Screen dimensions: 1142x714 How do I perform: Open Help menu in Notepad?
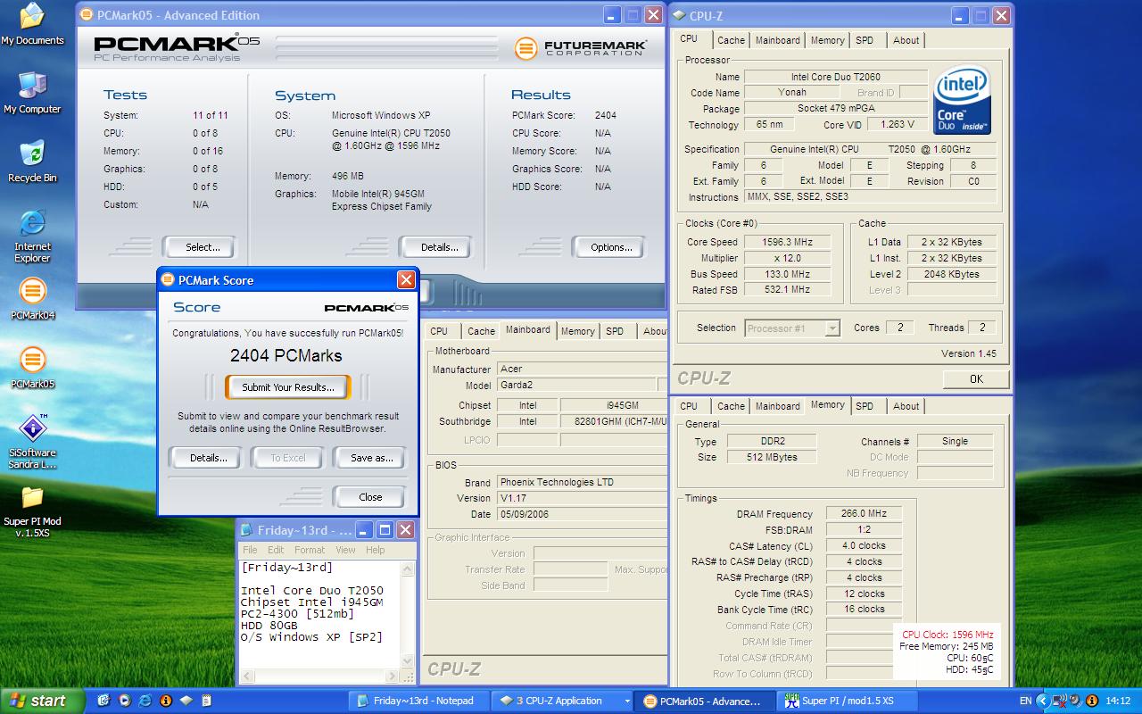pos(375,550)
